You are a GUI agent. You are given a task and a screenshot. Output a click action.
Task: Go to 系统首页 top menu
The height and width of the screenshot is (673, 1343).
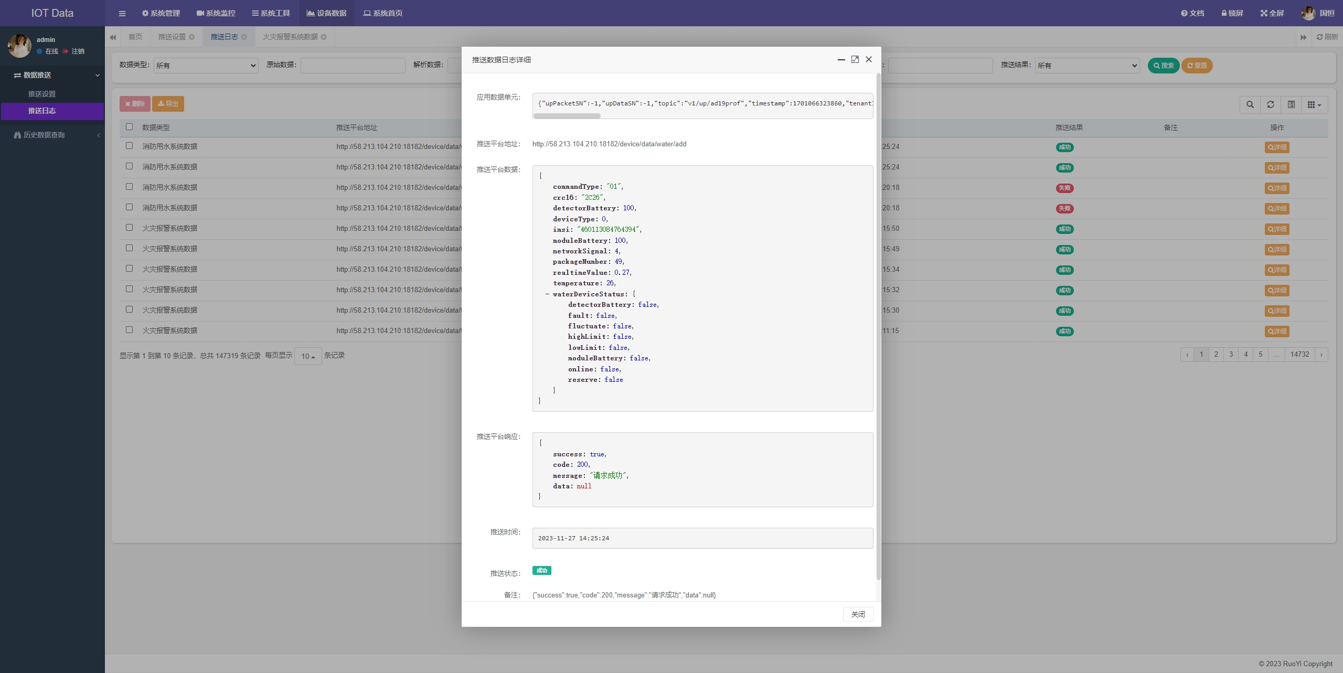click(x=383, y=13)
